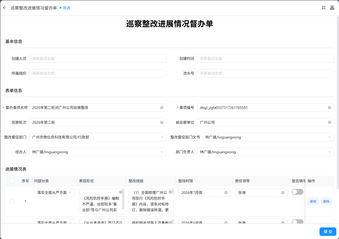
Task: Expand the 整改督促部门 dropdown
Action: (x=98, y=137)
